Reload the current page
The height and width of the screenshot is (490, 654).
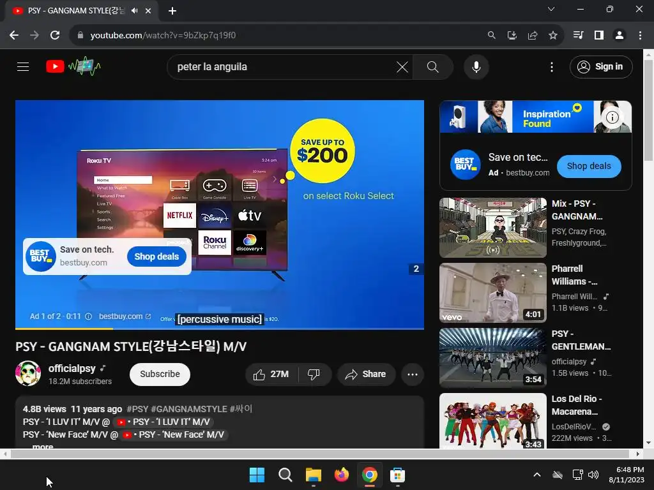click(55, 36)
